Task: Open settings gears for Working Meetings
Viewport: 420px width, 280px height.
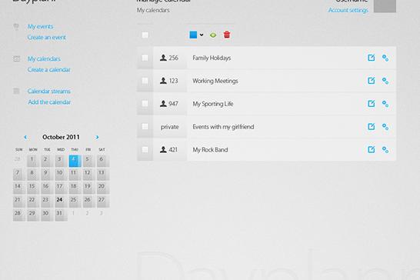Action: coord(385,81)
